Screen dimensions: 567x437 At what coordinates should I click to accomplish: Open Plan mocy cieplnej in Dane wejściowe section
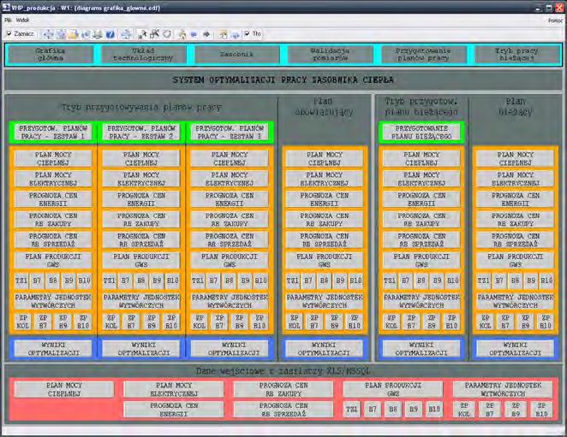[64, 389]
